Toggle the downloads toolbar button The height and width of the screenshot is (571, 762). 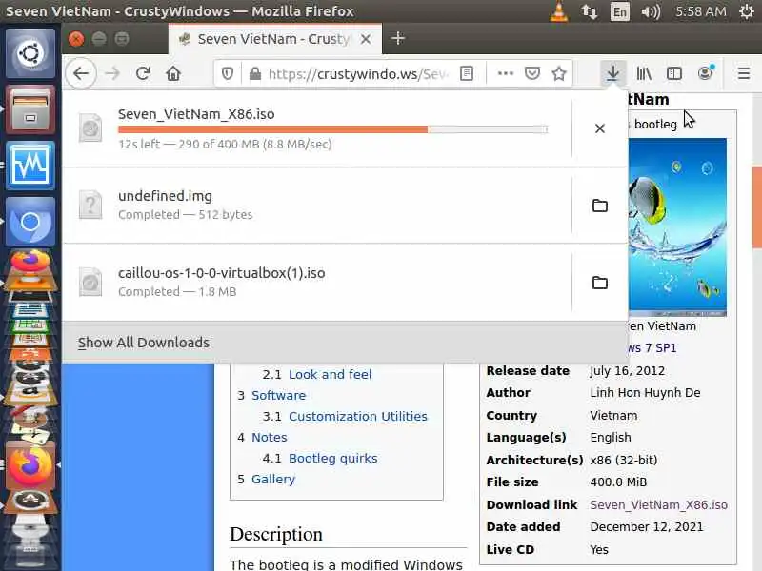point(612,74)
